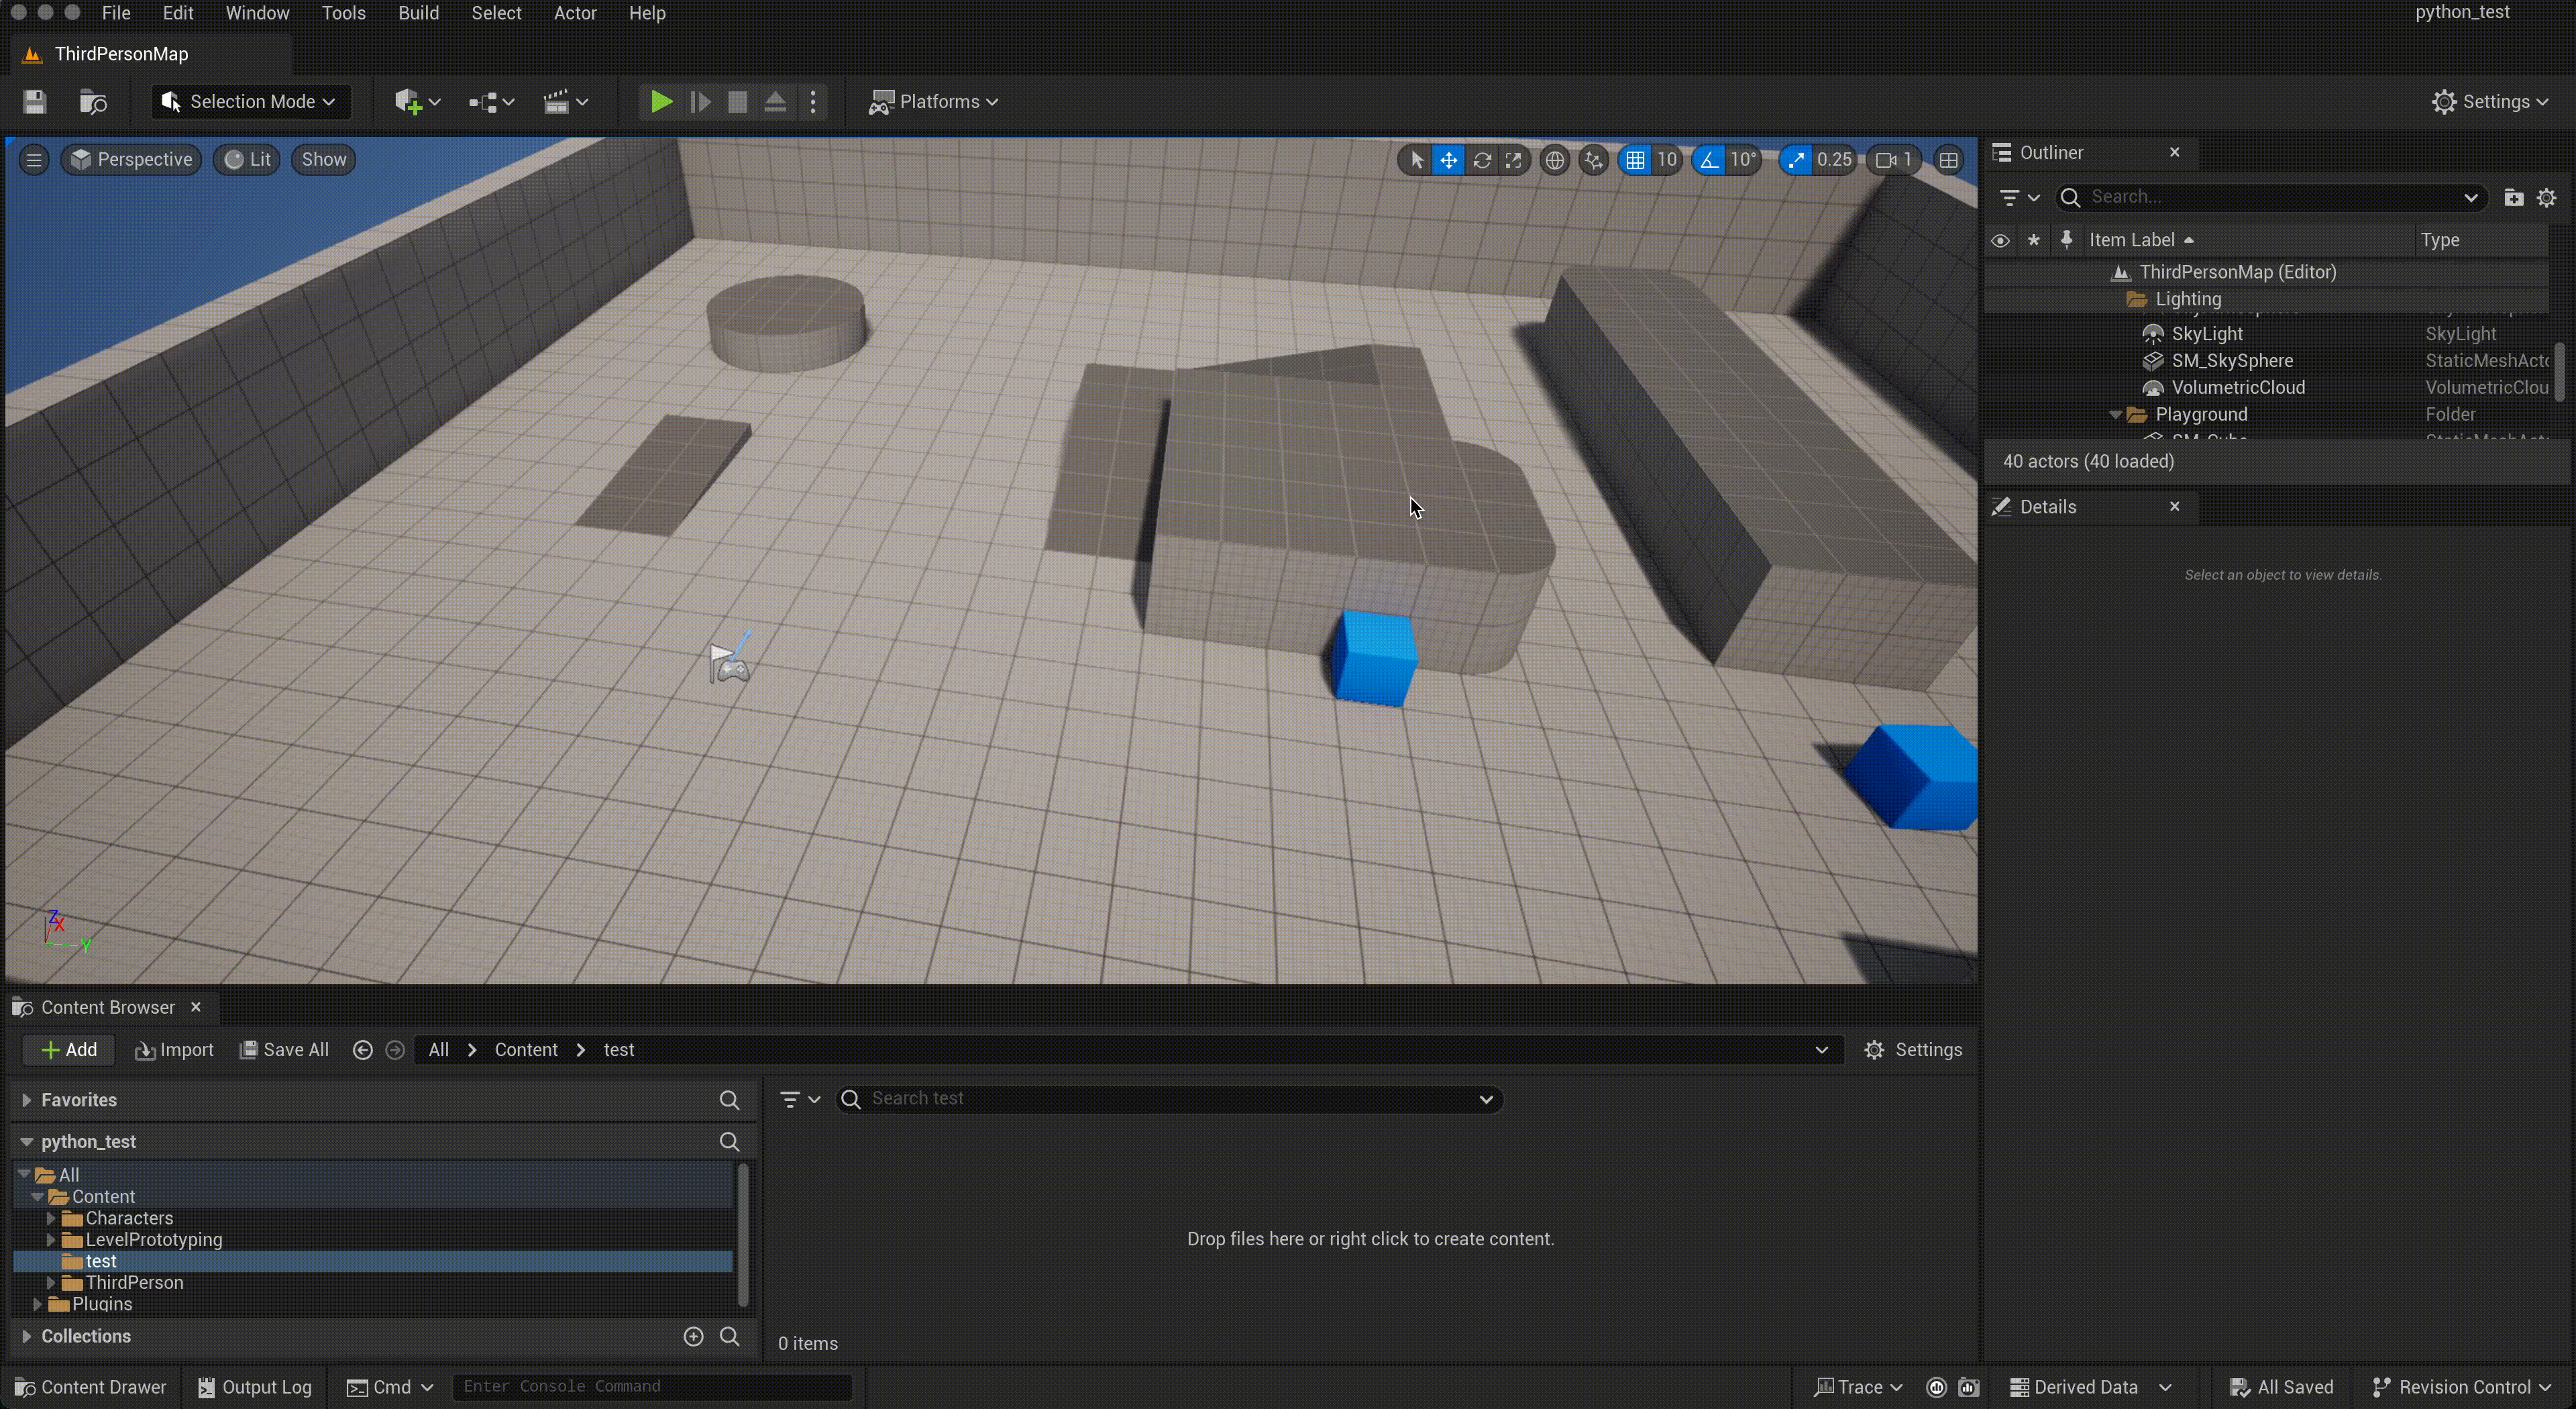Open the Build menu
The width and height of the screenshot is (2576, 1409).
pyautogui.click(x=418, y=13)
